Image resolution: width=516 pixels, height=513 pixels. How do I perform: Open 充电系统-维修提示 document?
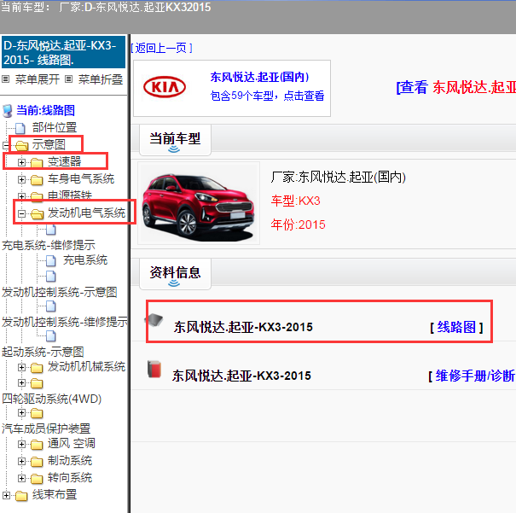pos(49,245)
